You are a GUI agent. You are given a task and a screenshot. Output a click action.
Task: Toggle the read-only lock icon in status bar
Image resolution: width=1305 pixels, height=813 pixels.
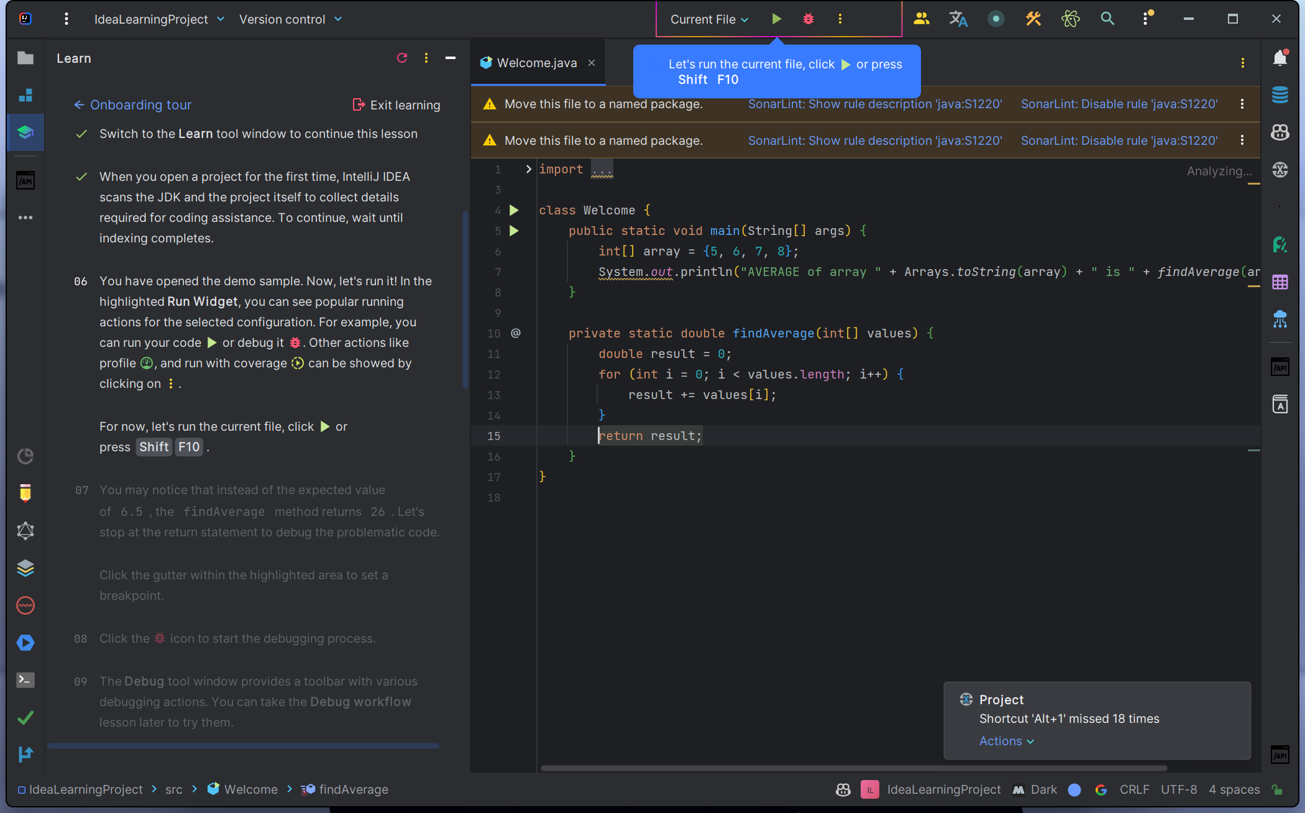1278,789
